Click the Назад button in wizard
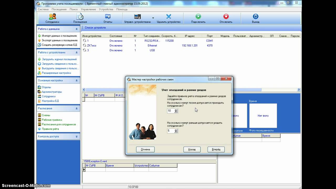Image resolution: width=336 pixels, height=189 pixels. pos(192,149)
